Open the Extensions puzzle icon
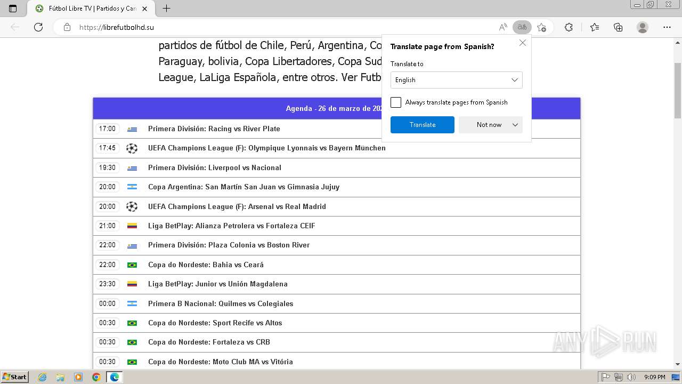Screen dimensions: 682x384 [x=569, y=27]
